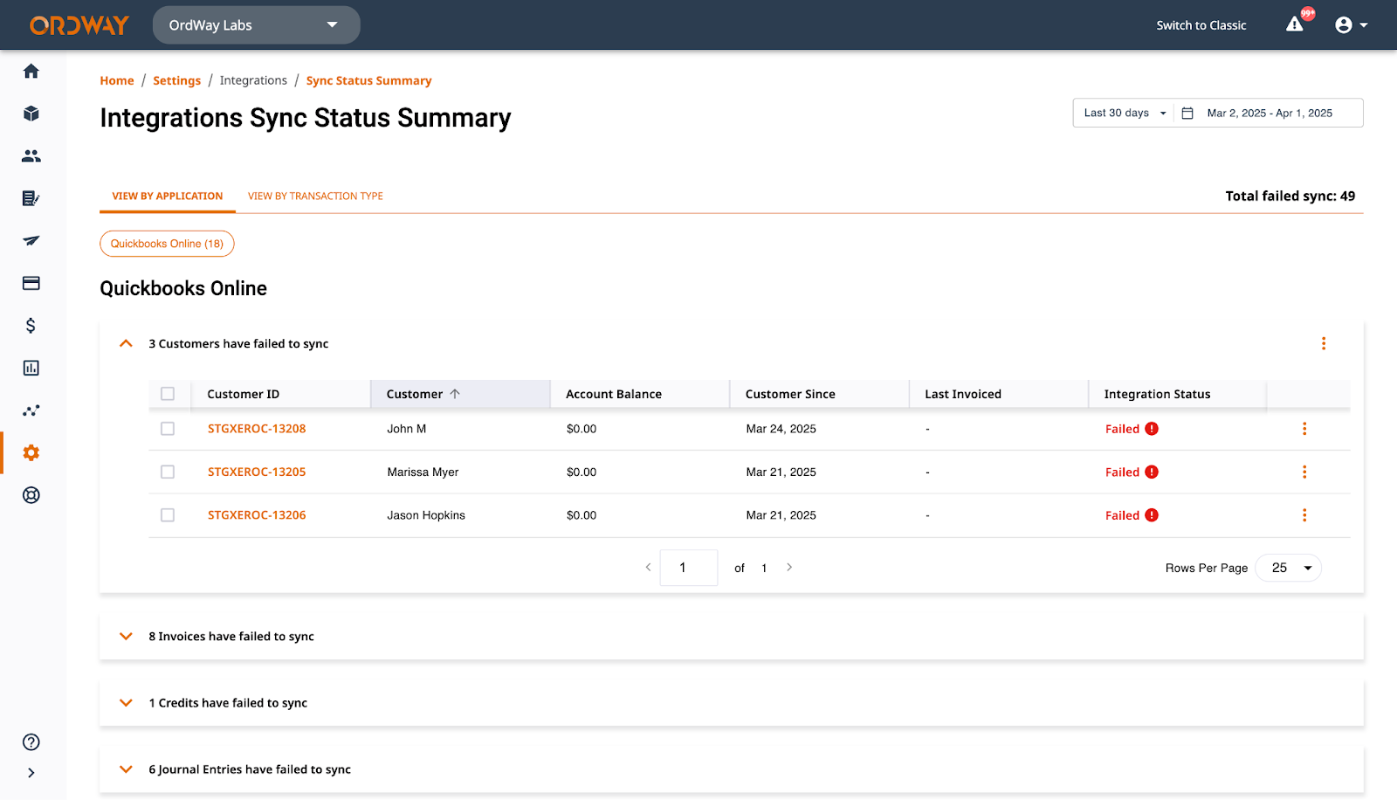The width and height of the screenshot is (1397, 800).
Task: Open the Reports chart icon in sidebar
Action: click(x=31, y=368)
